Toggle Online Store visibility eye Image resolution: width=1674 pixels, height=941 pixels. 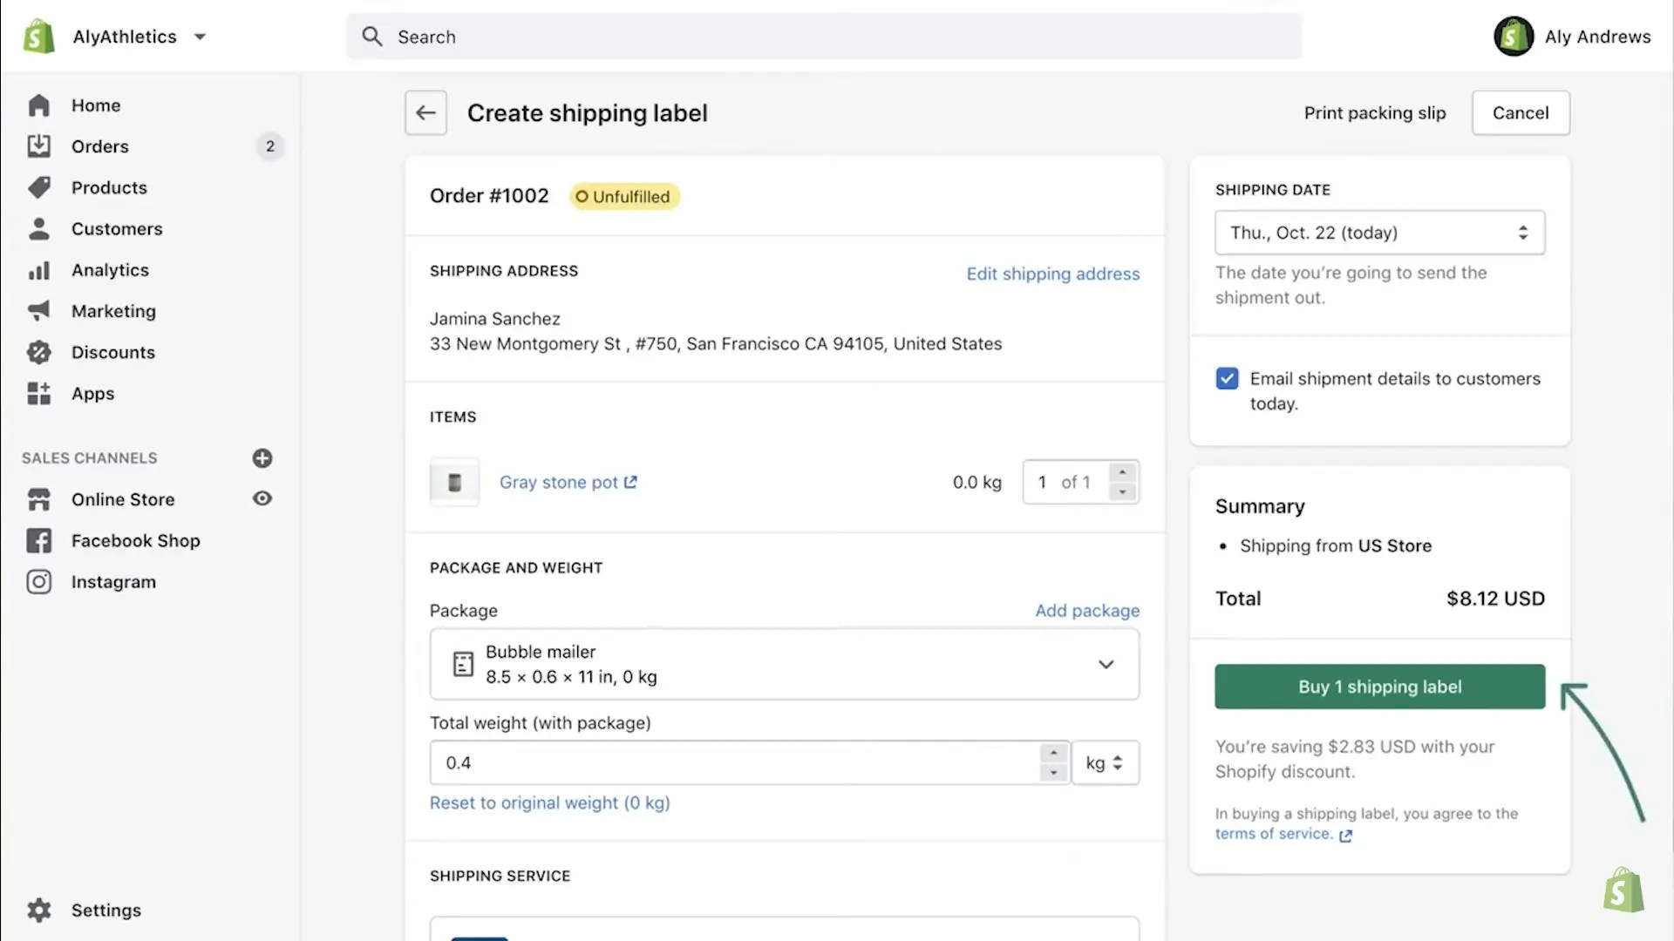pyautogui.click(x=262, y=498)
